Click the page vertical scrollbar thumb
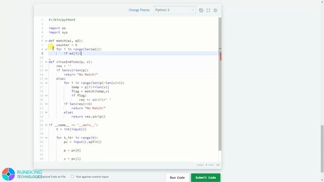 (x=322, y=149)
